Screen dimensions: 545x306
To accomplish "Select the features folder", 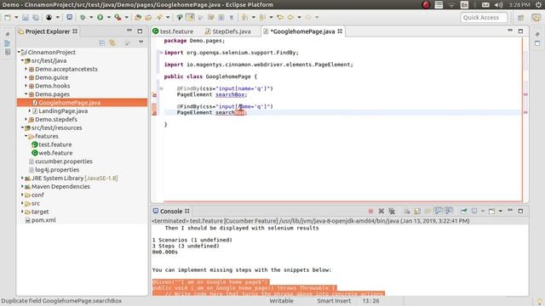I will tap(47, 136).
